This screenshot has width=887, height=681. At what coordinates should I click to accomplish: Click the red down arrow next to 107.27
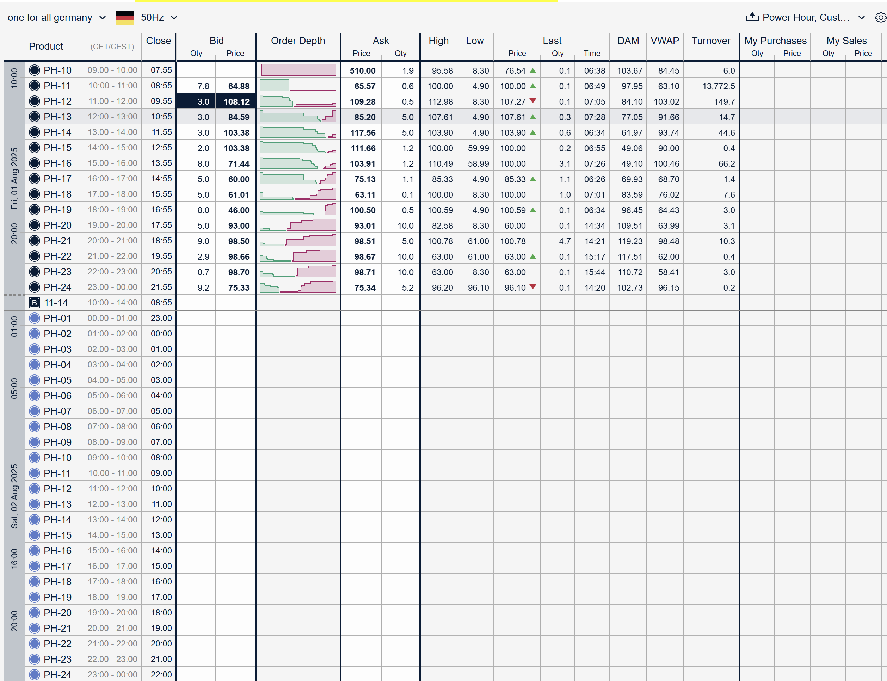click(x=533, y=101)
